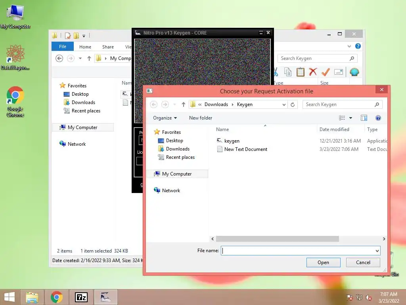Click the Rename icon in Explorer toolbar

(339, 72)
